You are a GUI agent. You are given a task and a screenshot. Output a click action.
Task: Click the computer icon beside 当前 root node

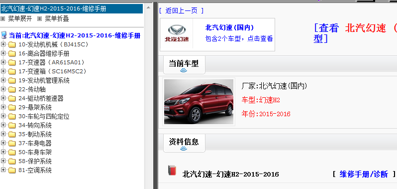click(4, 35)
